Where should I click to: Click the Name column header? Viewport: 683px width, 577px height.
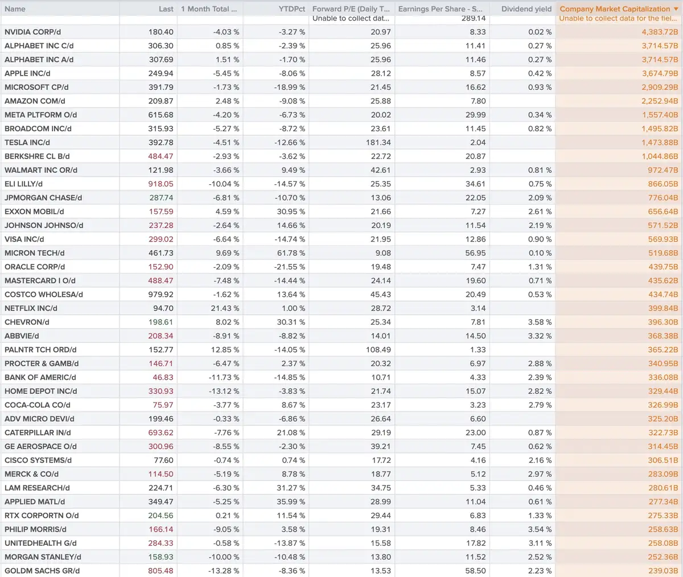point(60,9)
